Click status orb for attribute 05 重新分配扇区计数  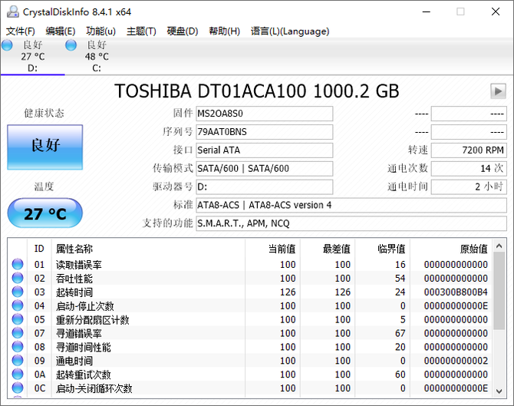(17, 320)
